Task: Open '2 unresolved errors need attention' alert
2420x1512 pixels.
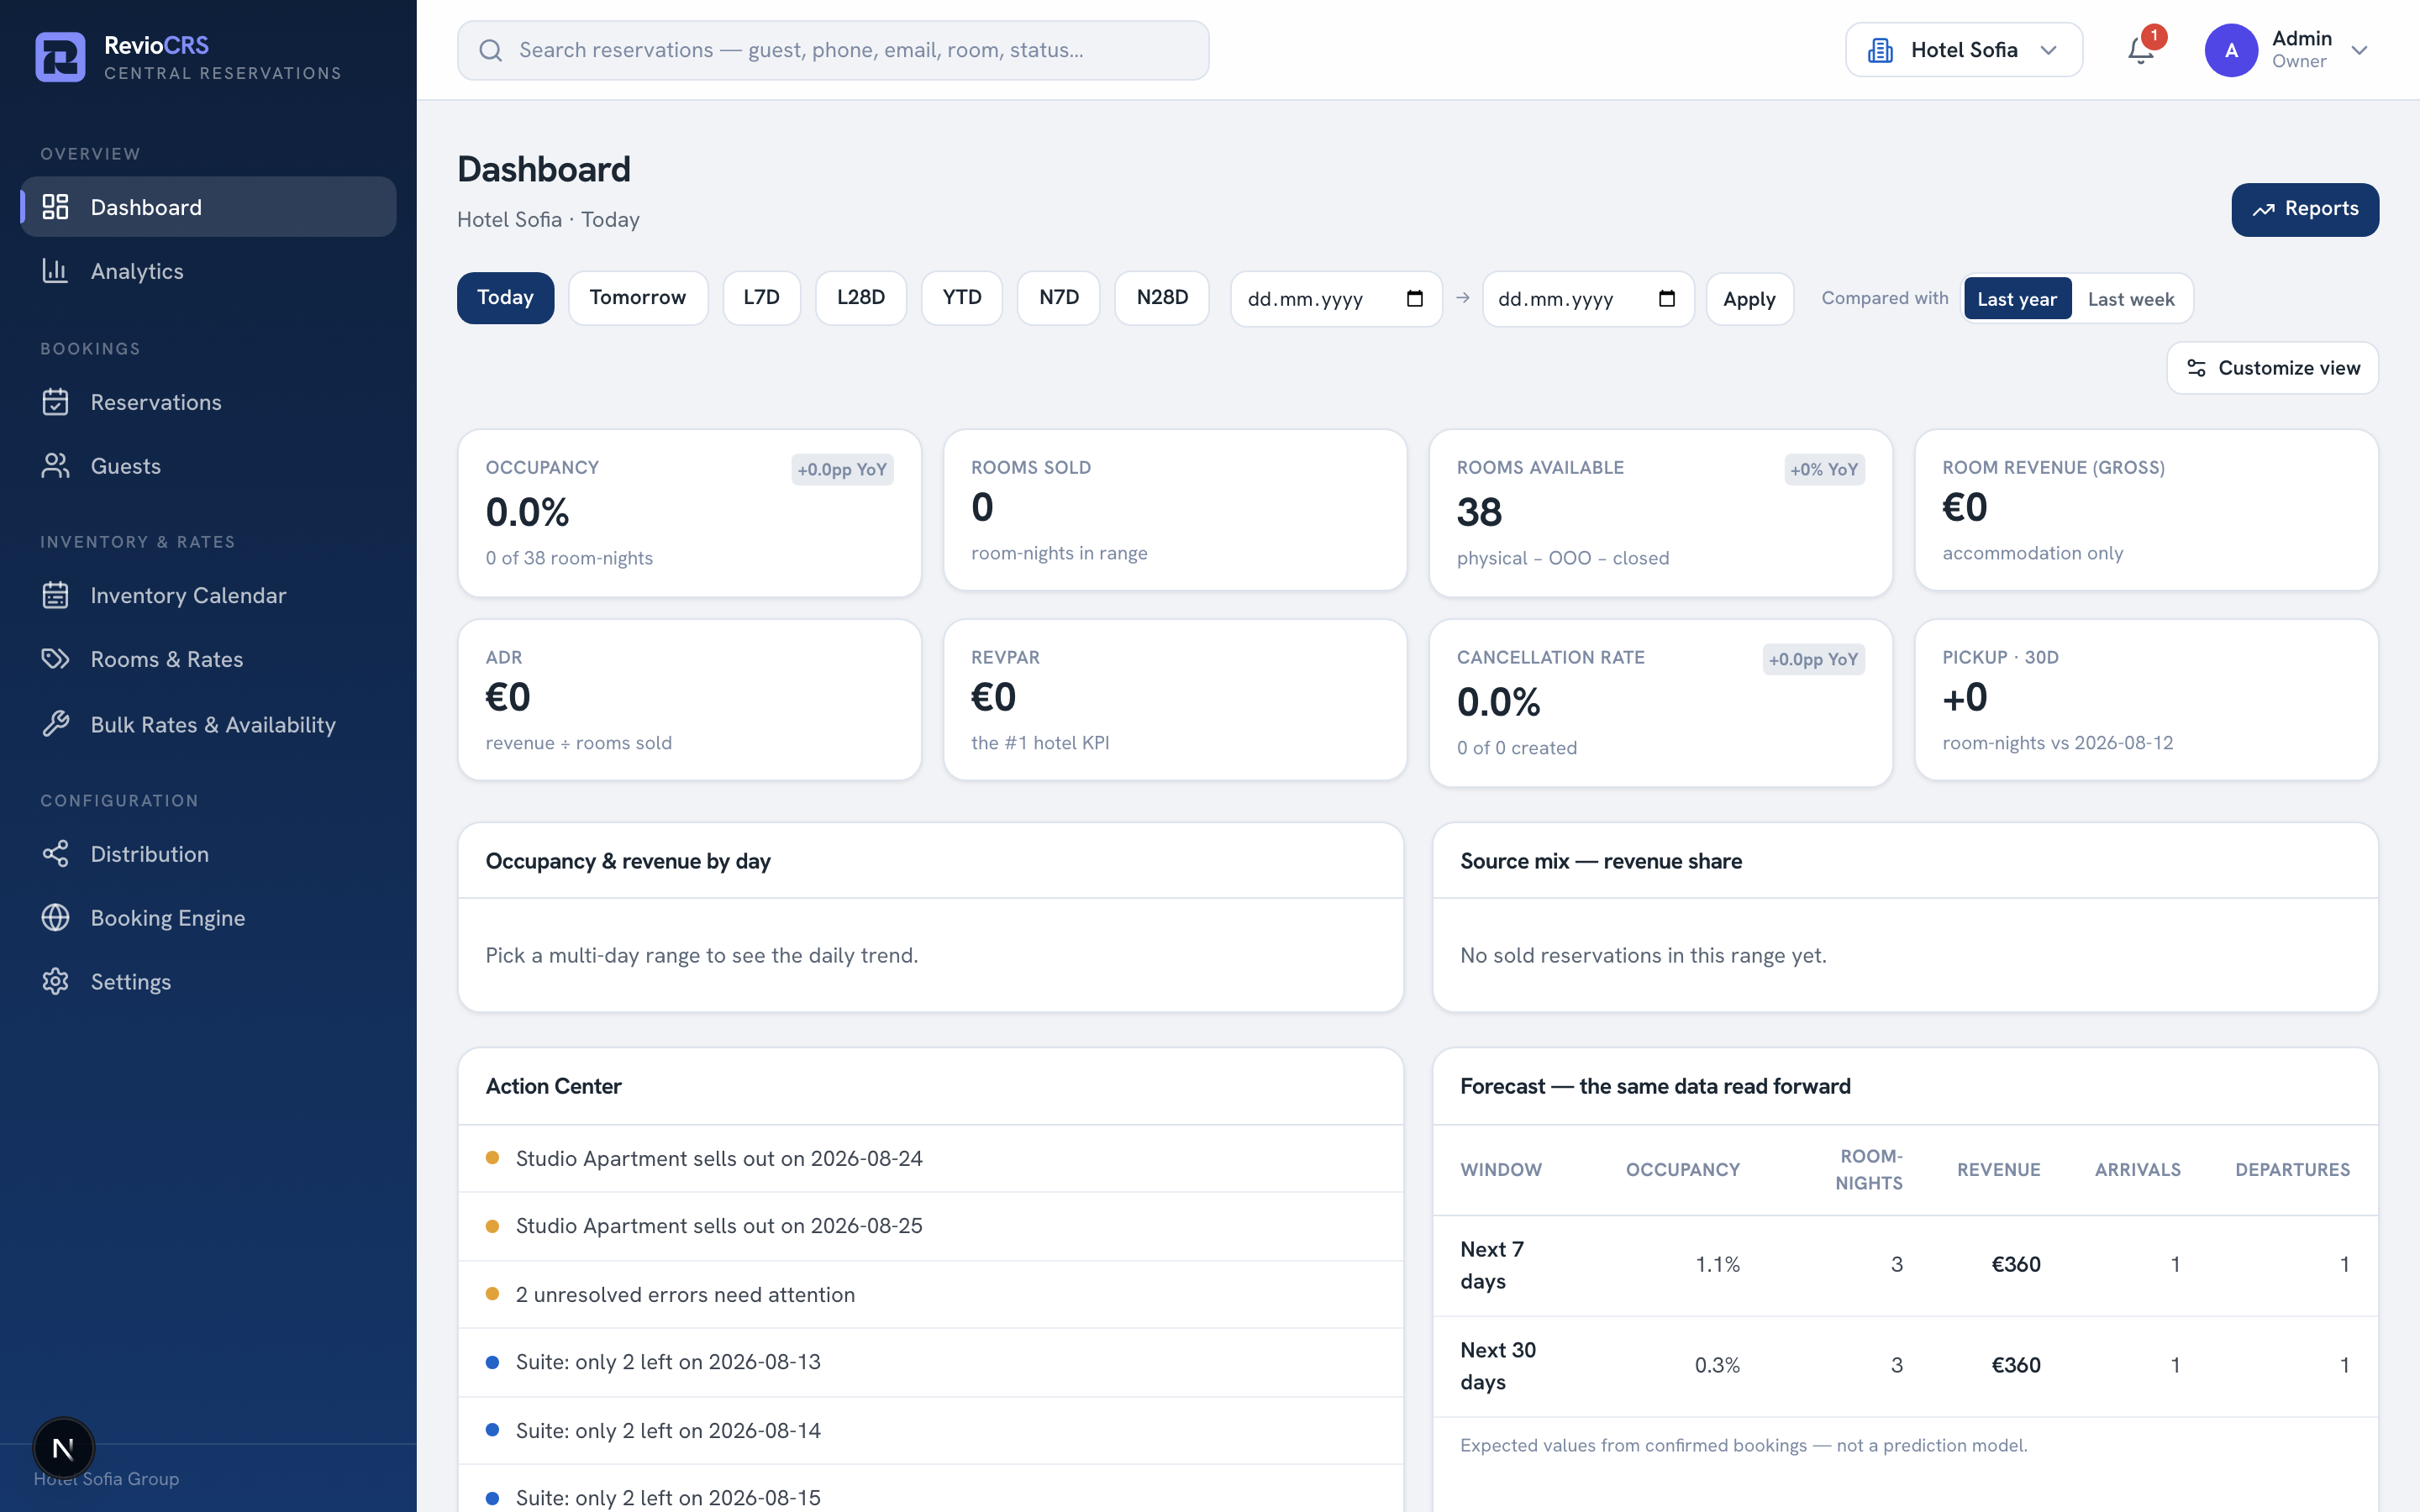Action: tap(930, 1294)
